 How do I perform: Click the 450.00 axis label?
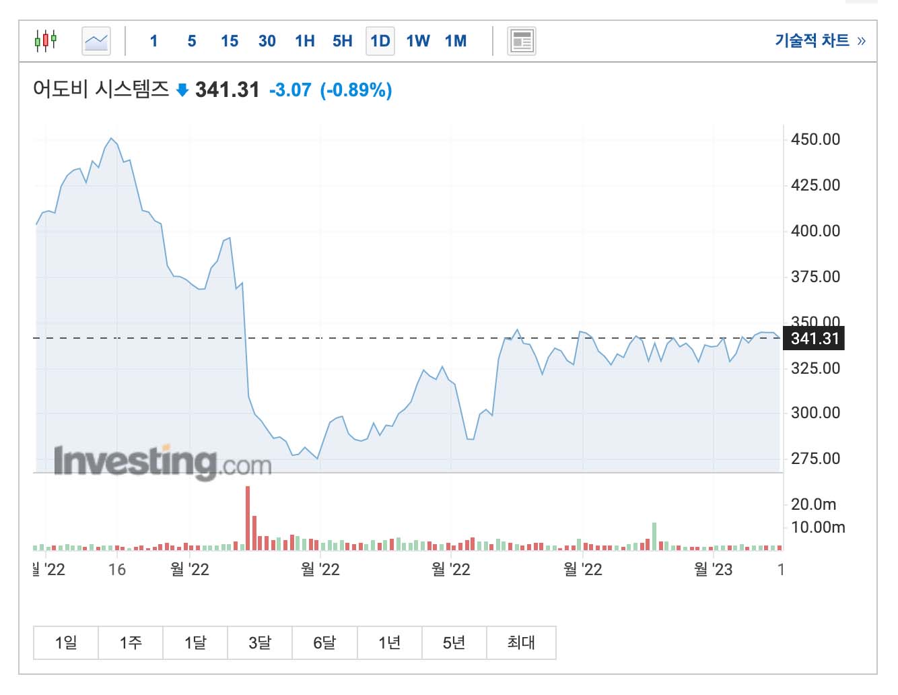click(815, 139)
